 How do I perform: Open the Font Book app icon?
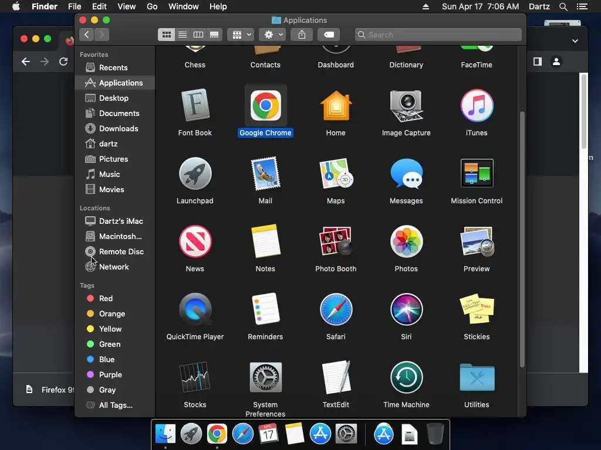(x=195, y=105)
